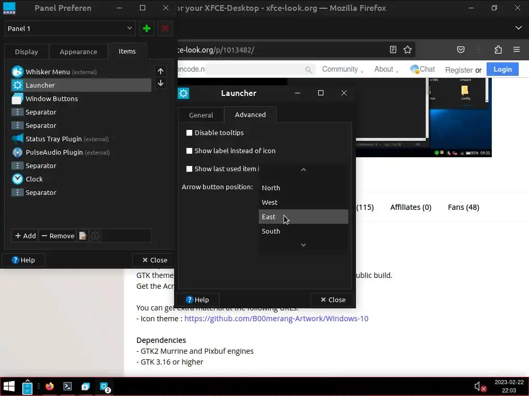
Task: Toggle Show last used item checkbox
Action: point(189,169)
